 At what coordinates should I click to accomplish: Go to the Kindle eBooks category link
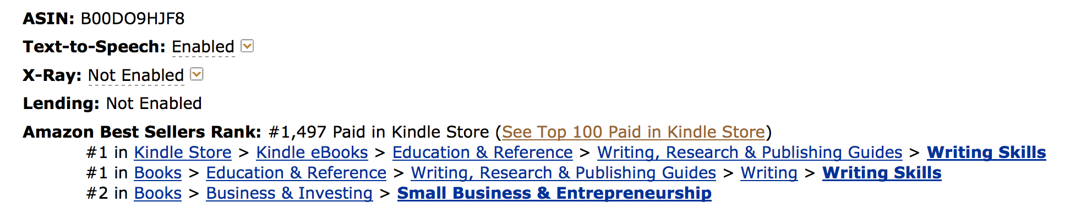[312, 152]
